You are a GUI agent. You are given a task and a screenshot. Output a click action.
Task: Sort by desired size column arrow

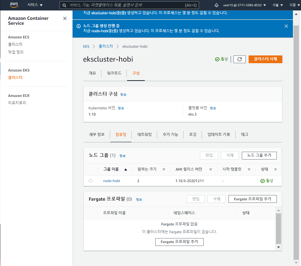click(164, 169)
